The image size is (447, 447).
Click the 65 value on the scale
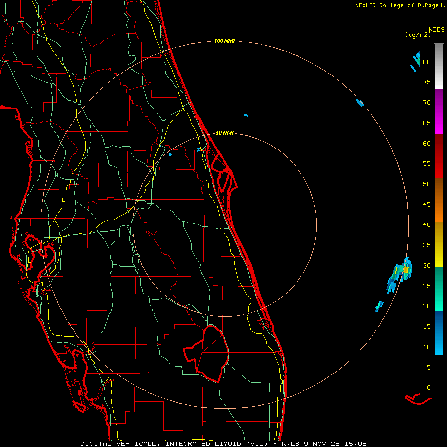tap(427, 123)
